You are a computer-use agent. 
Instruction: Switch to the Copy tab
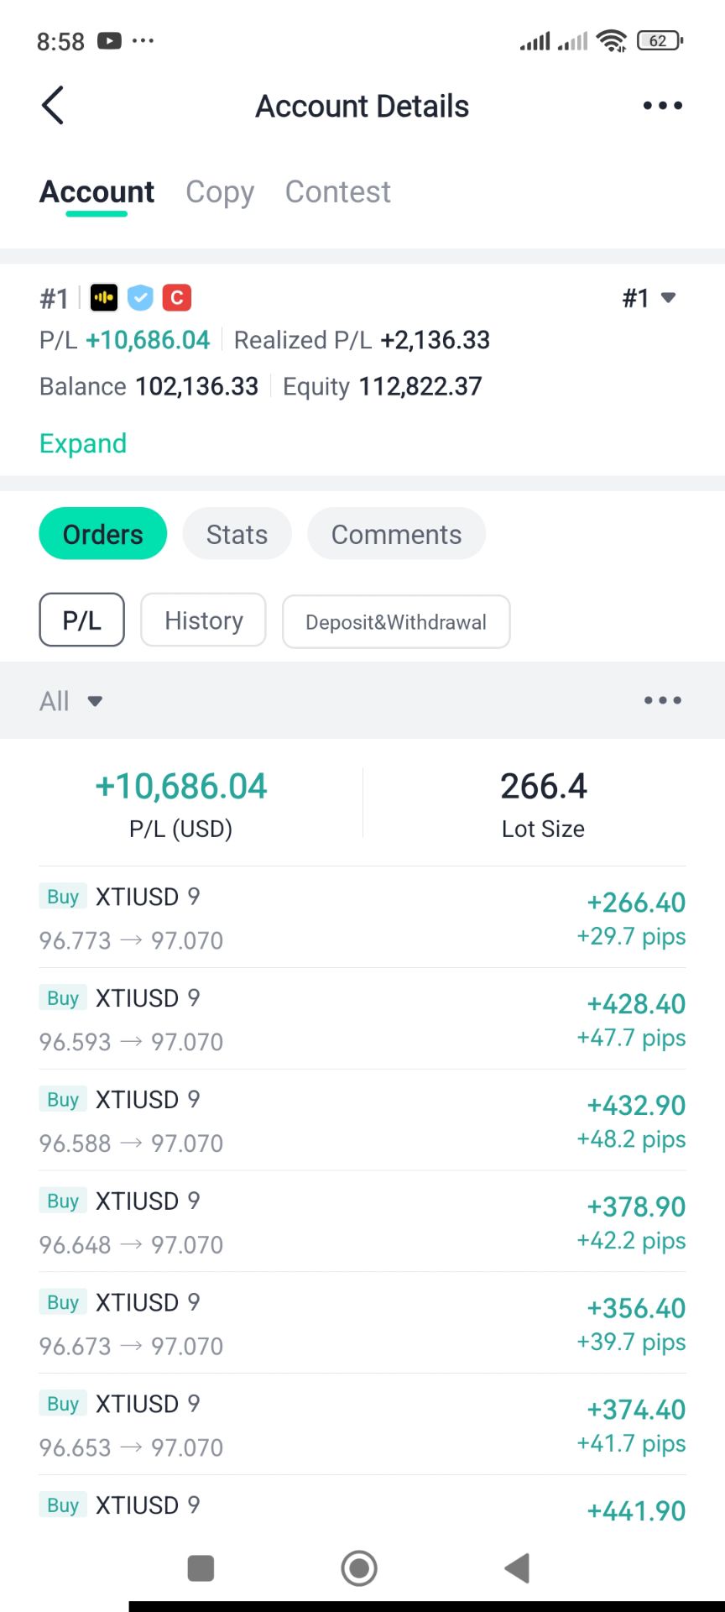pos(220,192)
